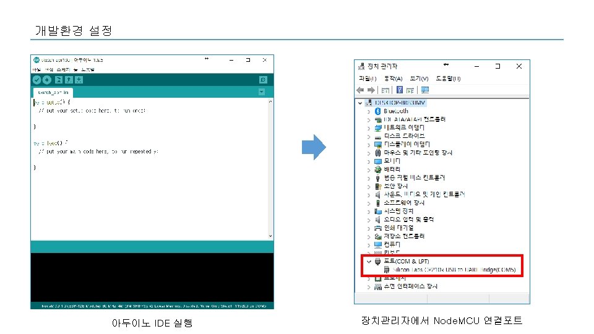The image size is (594, 334).
Task: Click the black console output area
Action: (152, 277)
